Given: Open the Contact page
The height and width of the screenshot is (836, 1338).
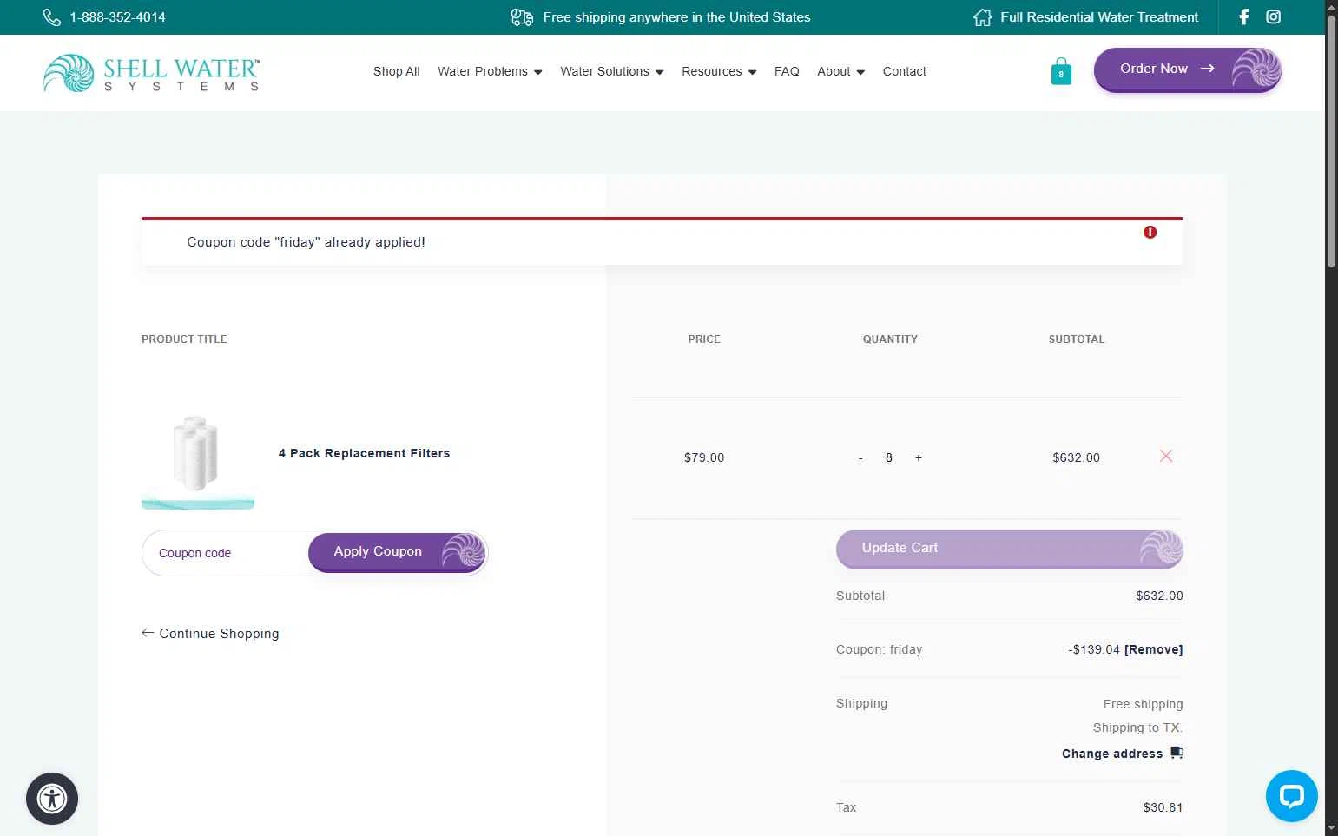Looking at the screenshot, I should click(x=905, y=71).
